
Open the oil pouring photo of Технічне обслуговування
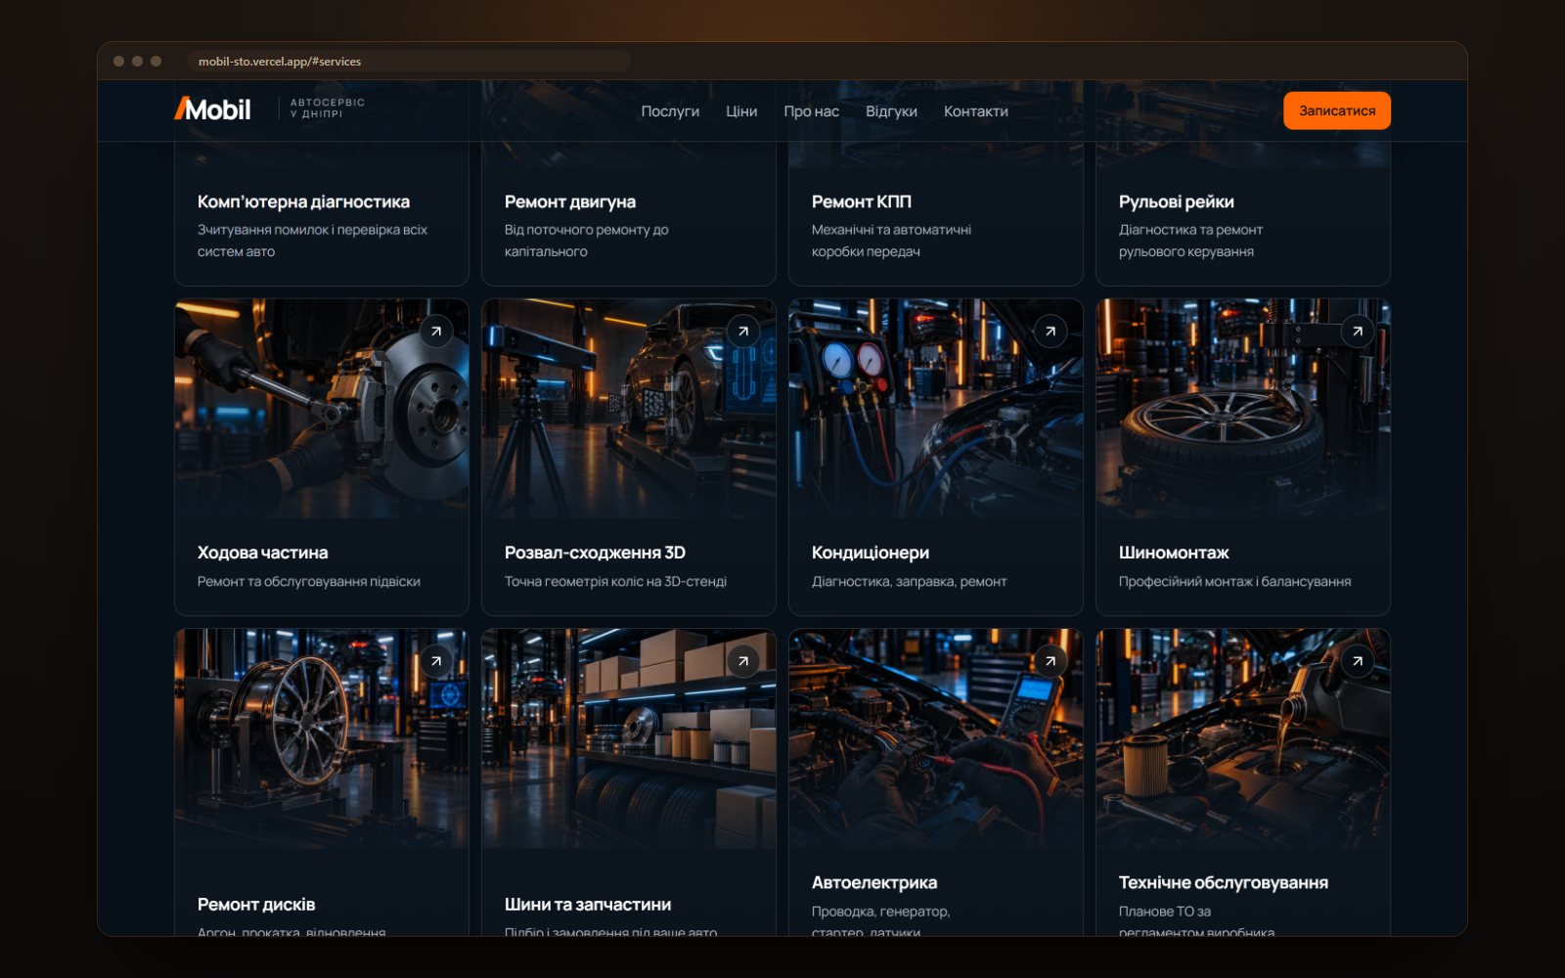pos(1243,739)
